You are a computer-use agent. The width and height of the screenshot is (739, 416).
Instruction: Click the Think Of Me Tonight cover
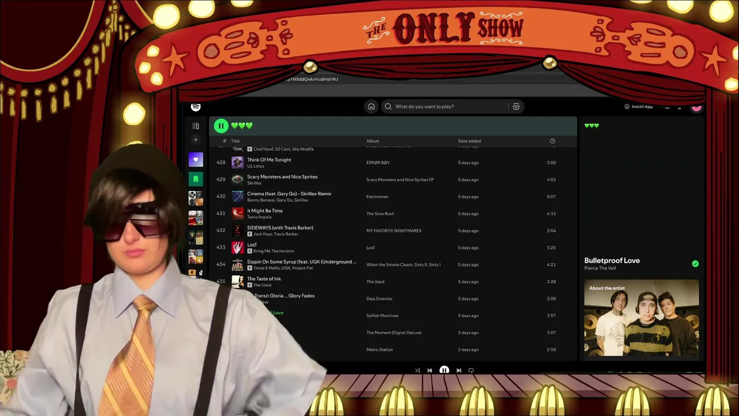(237, 163)
